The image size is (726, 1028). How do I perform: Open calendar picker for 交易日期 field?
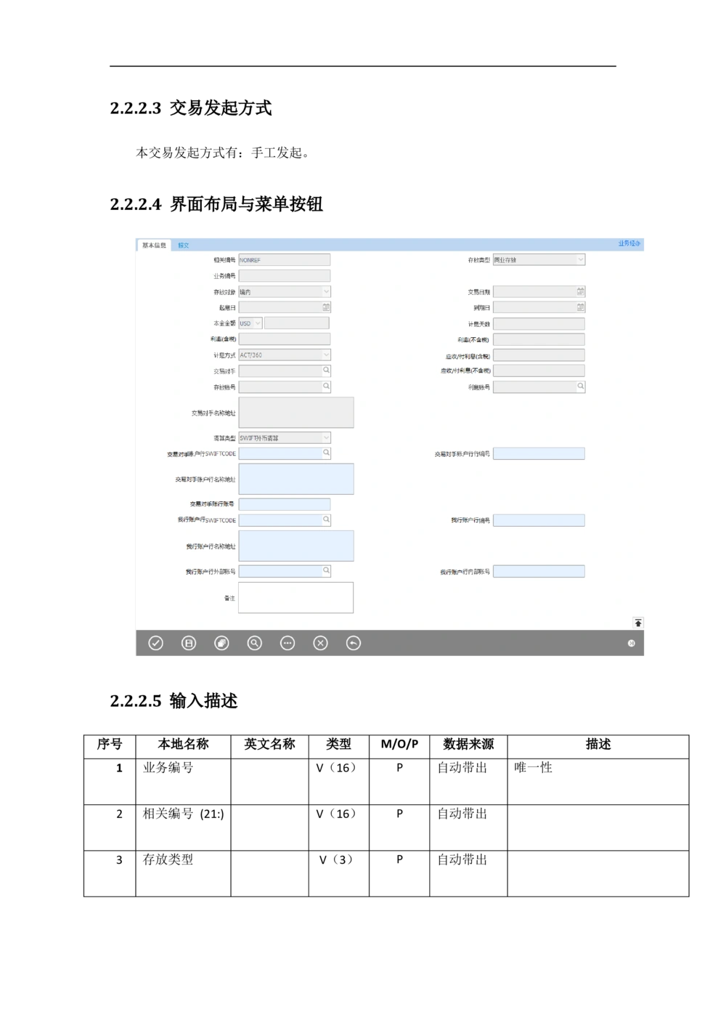tap(580, 291)
